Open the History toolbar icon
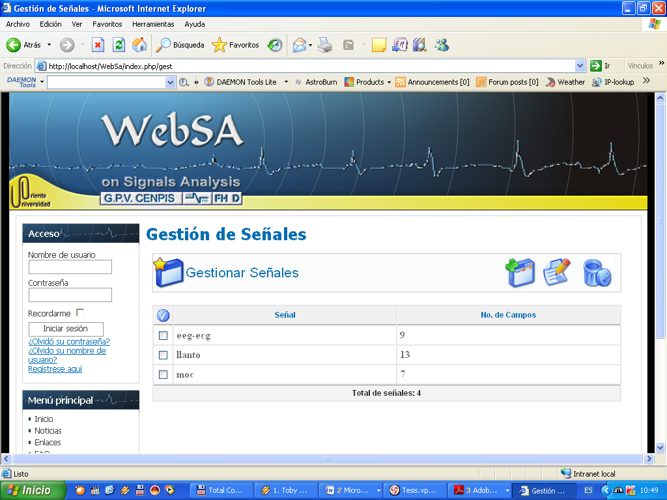Image resolution: width=667 pixels, height=500 pixels. tap(275, 45)
